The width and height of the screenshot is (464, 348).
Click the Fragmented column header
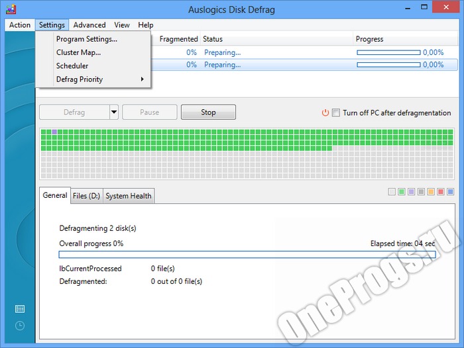click(178, 39)
